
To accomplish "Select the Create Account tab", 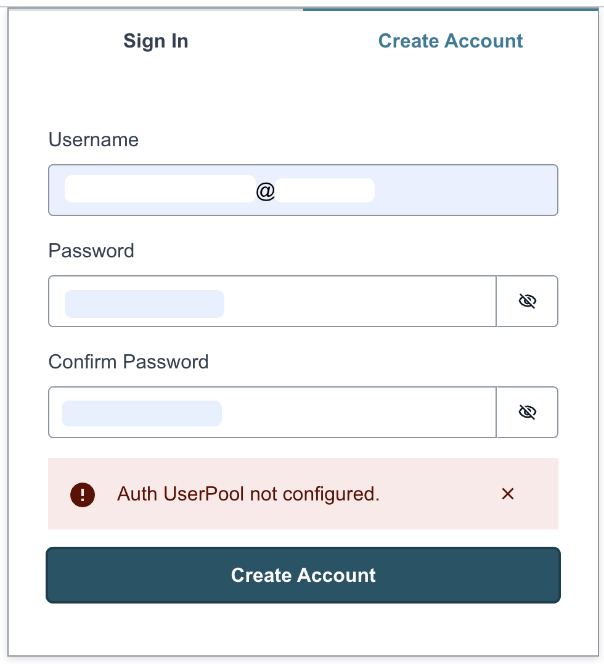I will pos(451,41).
